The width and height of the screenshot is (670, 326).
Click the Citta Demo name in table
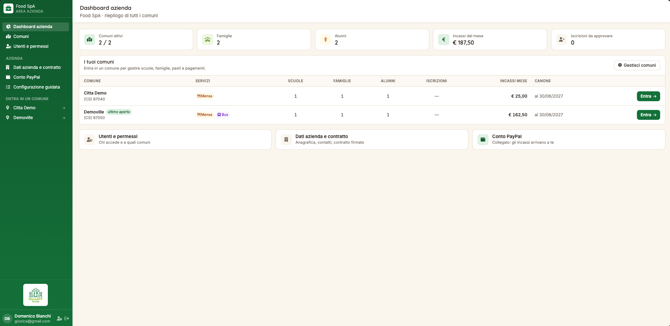coord(95,93)
